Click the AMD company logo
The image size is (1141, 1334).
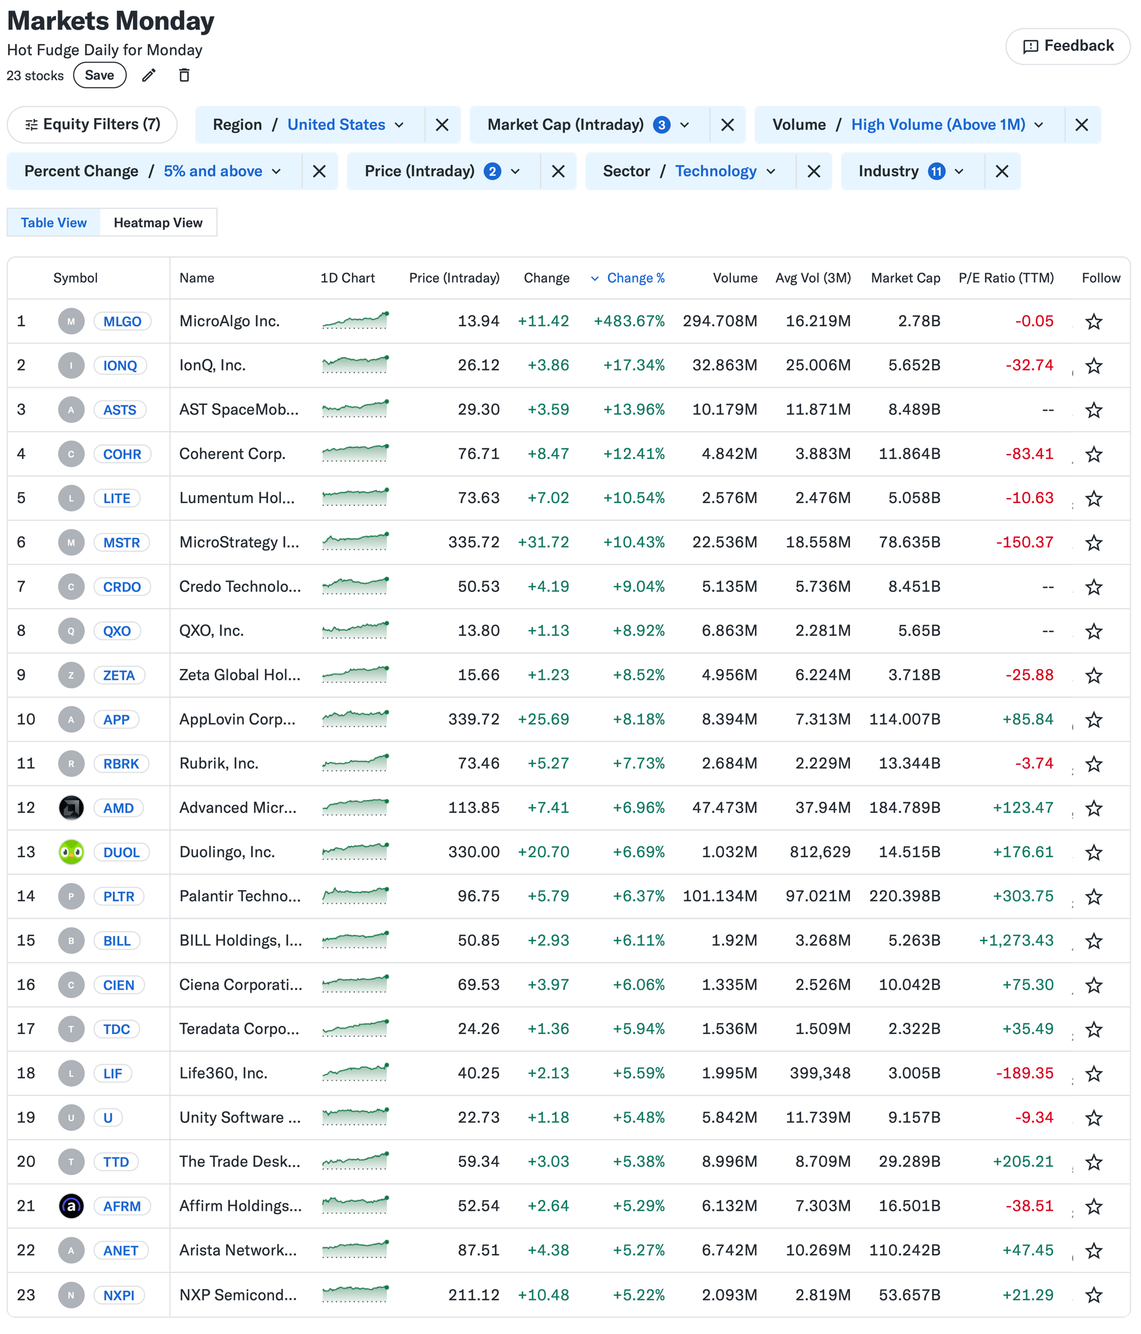click(x=71, y=808)
